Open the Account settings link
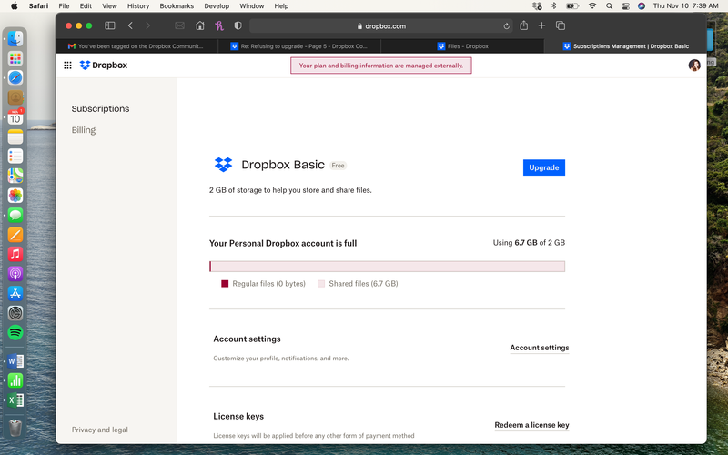This screenshot has height=455, width=728. [540, 348]
